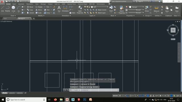Insert a Table from Annotation panel

73,13
